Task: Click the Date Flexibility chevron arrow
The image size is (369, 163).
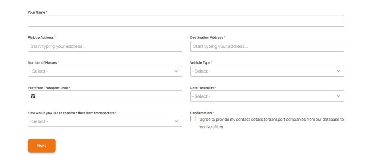Action: [x=338, y=96]
